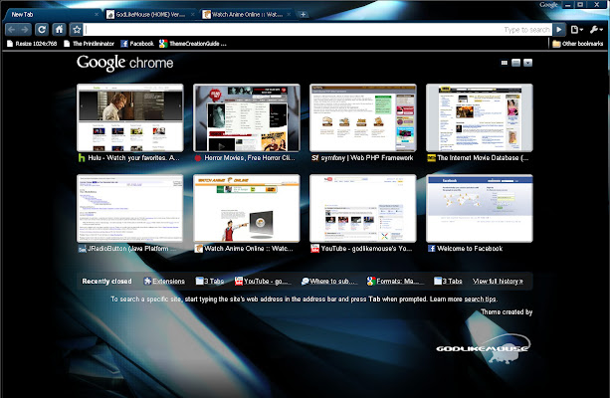Reopen the first 3 Tabs group
This screenshot has width=610, height=398.
[x=210, y=281]
